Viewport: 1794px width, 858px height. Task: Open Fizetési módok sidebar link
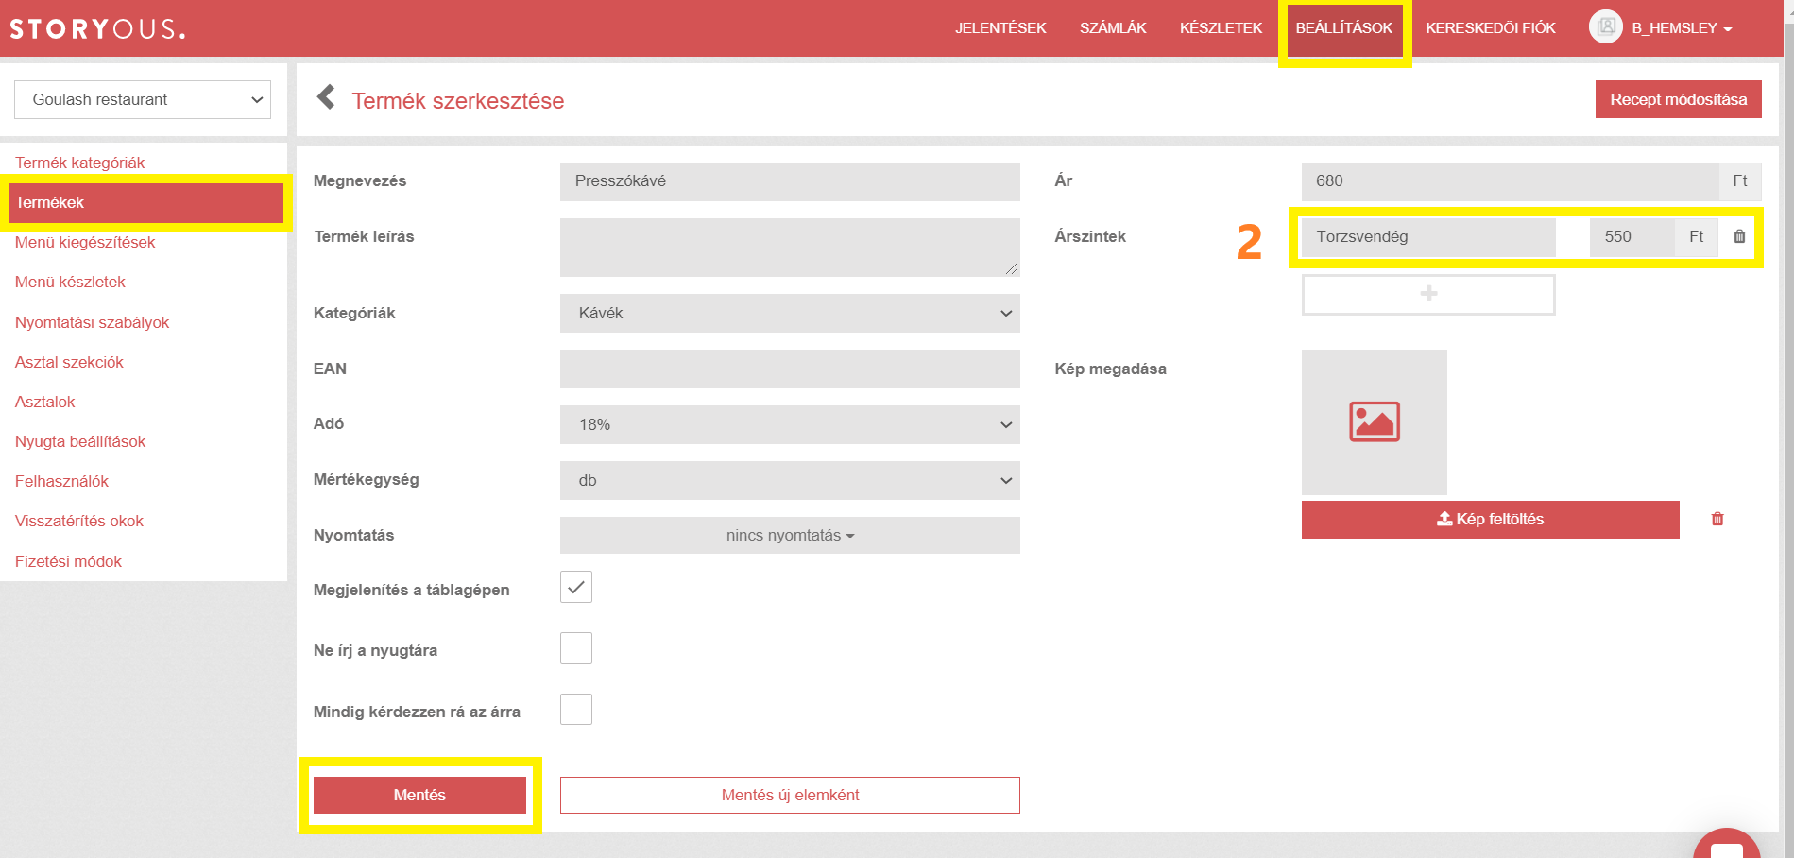click(x=68, y=561)
